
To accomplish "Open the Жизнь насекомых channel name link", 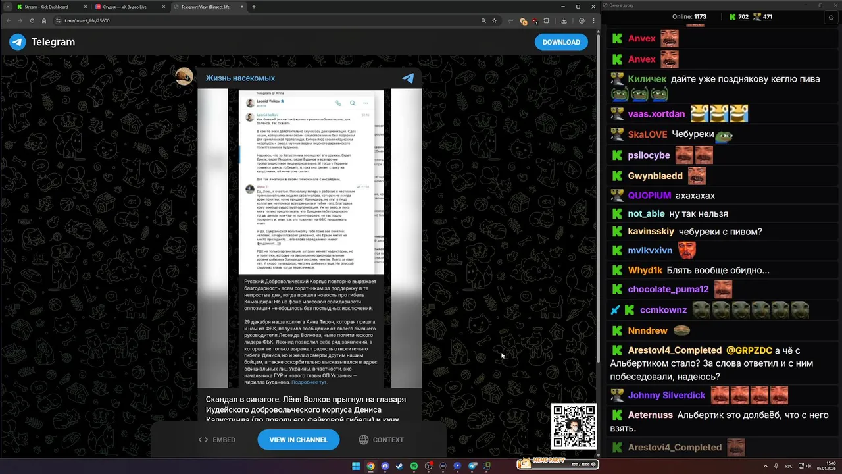I will pyautogui.click(x=240, y=78).
